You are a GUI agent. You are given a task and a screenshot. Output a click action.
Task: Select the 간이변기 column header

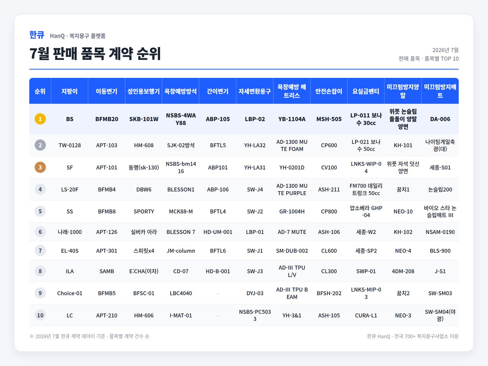(x=218, y=91)
